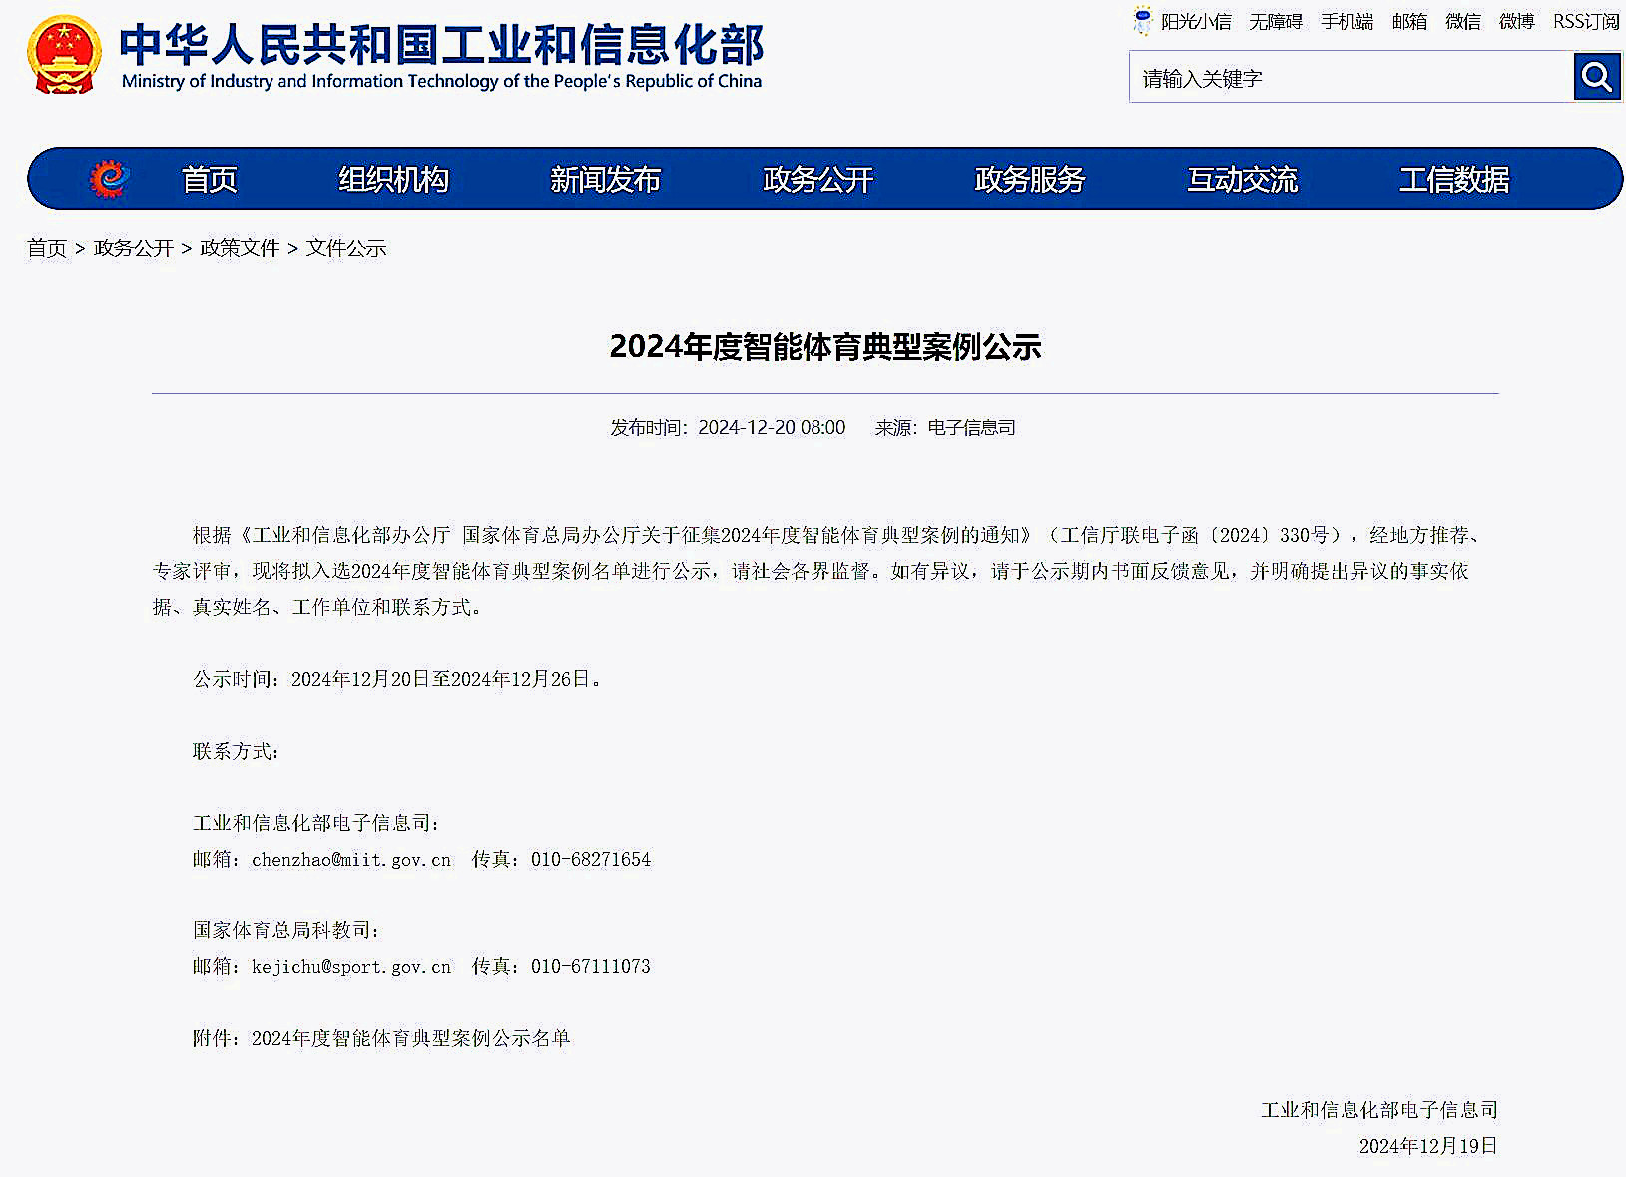Click the national emblem logo
1626x1177 pixels.
(63, 55)
